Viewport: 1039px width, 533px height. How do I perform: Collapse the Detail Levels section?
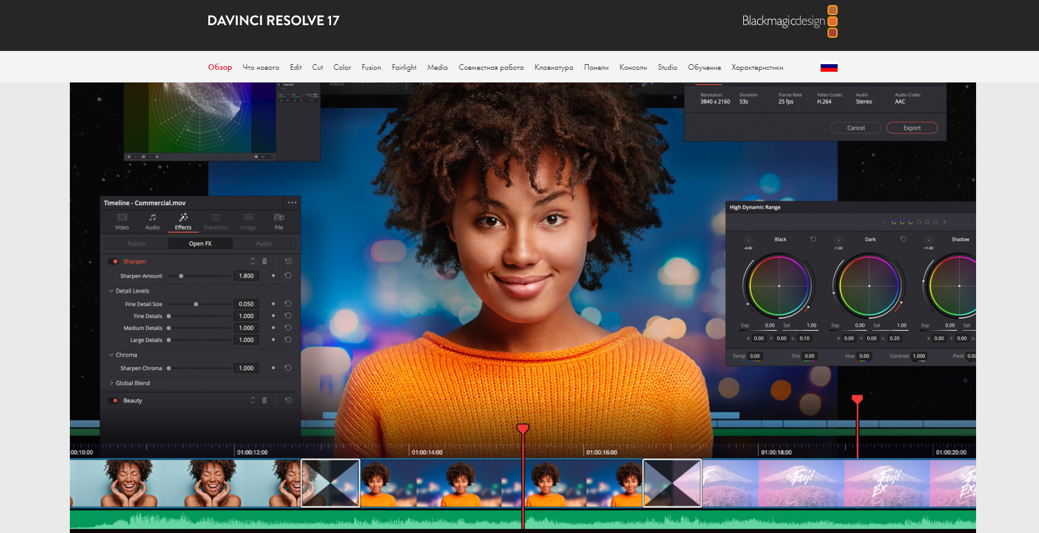pos(111,291)
